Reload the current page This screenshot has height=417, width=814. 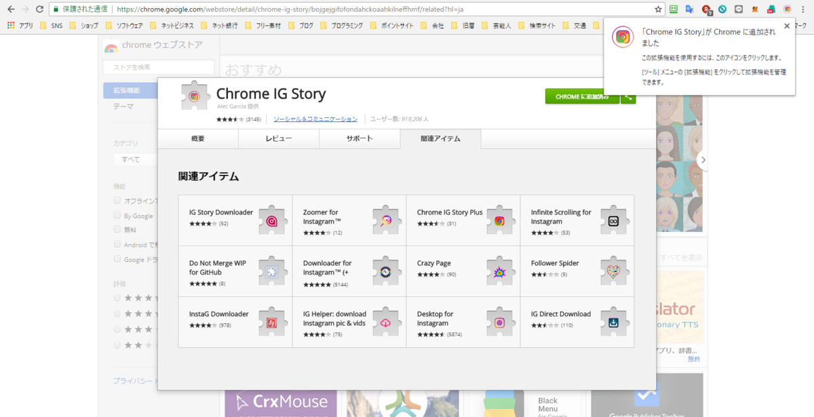tap(39, 9)
